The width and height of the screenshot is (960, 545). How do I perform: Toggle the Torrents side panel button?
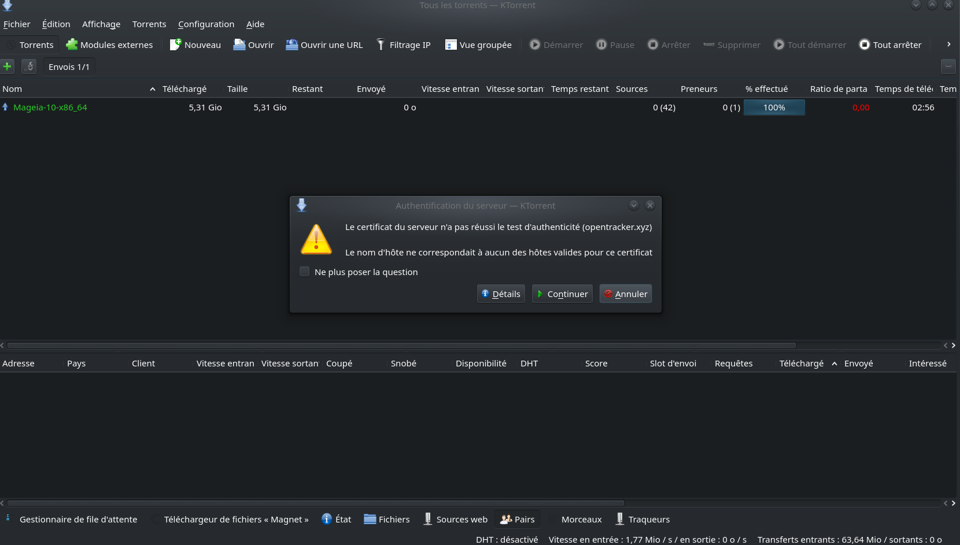coord(30,45)
